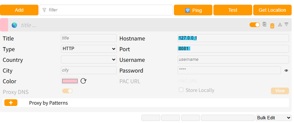Click the Username input field
Image resolution: width=294 pixels, height=123 pixels.
tap(233, 59)
